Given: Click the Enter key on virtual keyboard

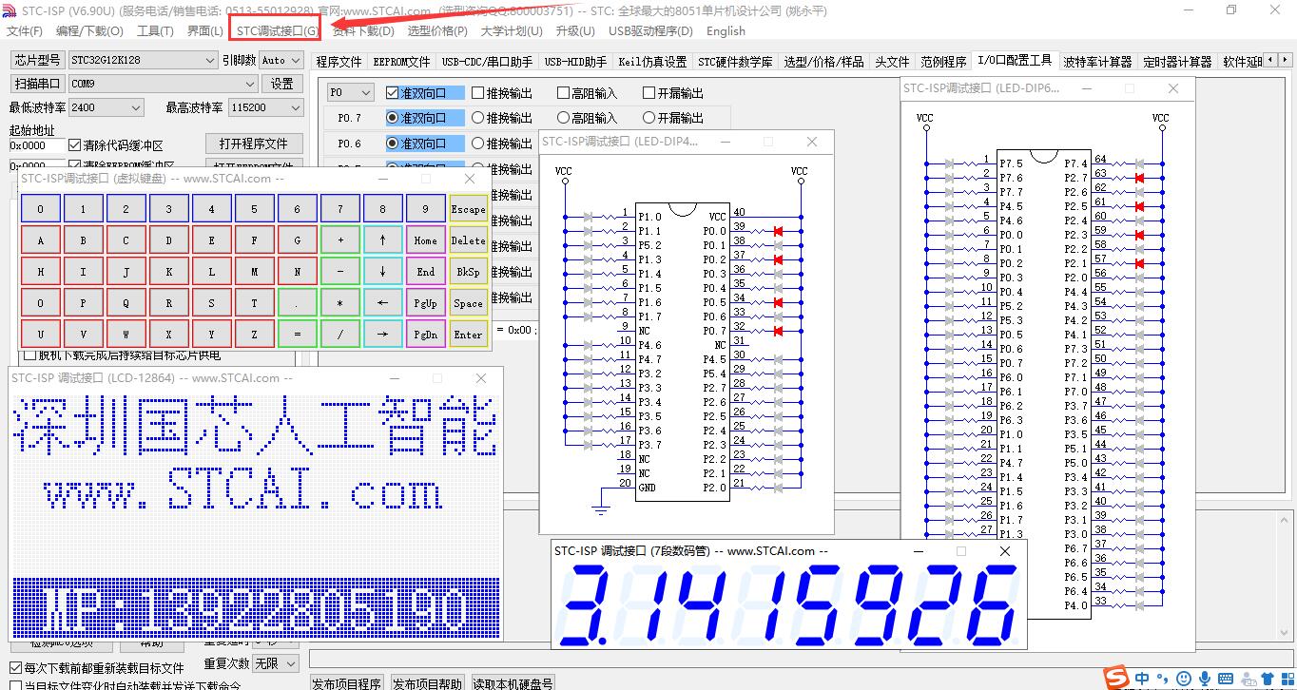Looking at the screenshot, I should coord(468,335).
